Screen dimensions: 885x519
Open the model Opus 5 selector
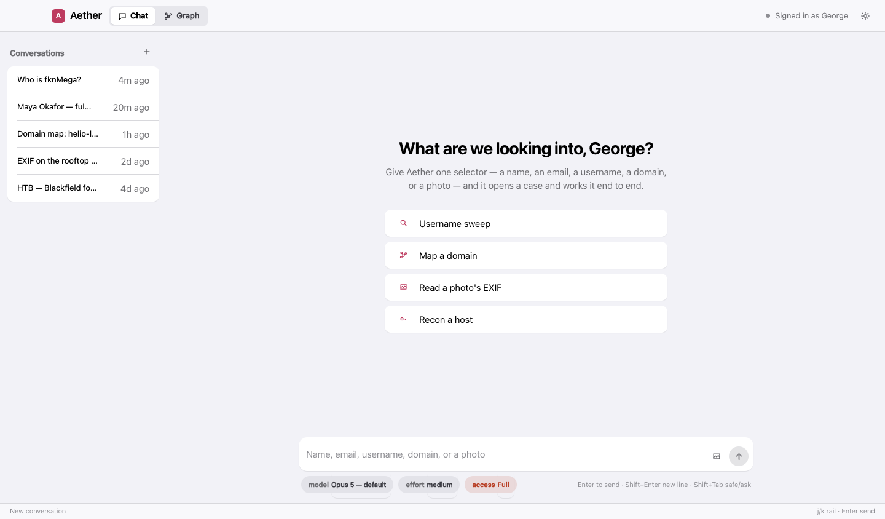click(347, 485)
